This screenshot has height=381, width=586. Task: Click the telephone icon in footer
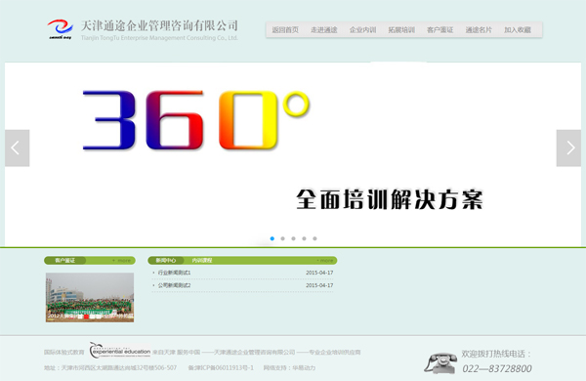click(x=441, y=362)
